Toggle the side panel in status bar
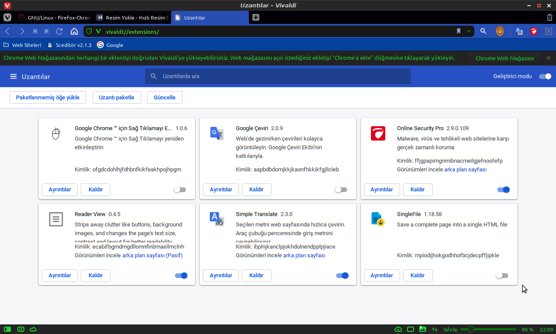The image size is (556, 334). 7,329
